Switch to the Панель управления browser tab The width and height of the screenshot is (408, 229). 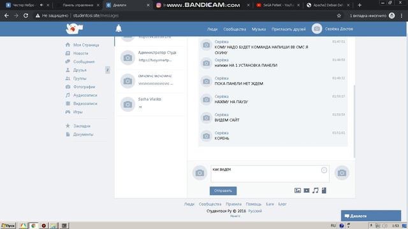(x=77, y=5)
